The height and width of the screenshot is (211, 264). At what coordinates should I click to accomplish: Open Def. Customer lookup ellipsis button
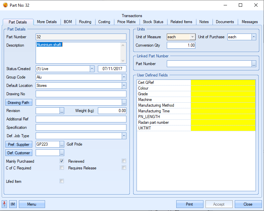click(62, 153)
